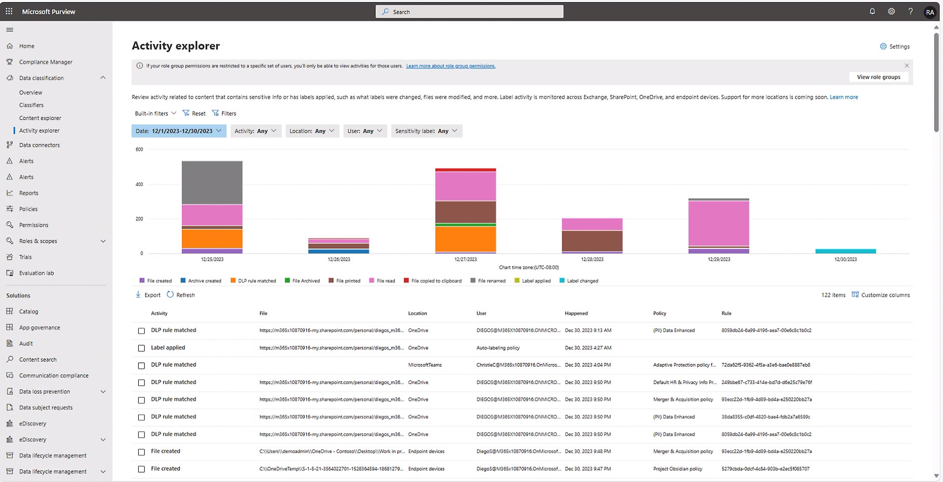Dismiss the role group permissions banner
Screen dimensions: 943x482
tap(906, 66)
